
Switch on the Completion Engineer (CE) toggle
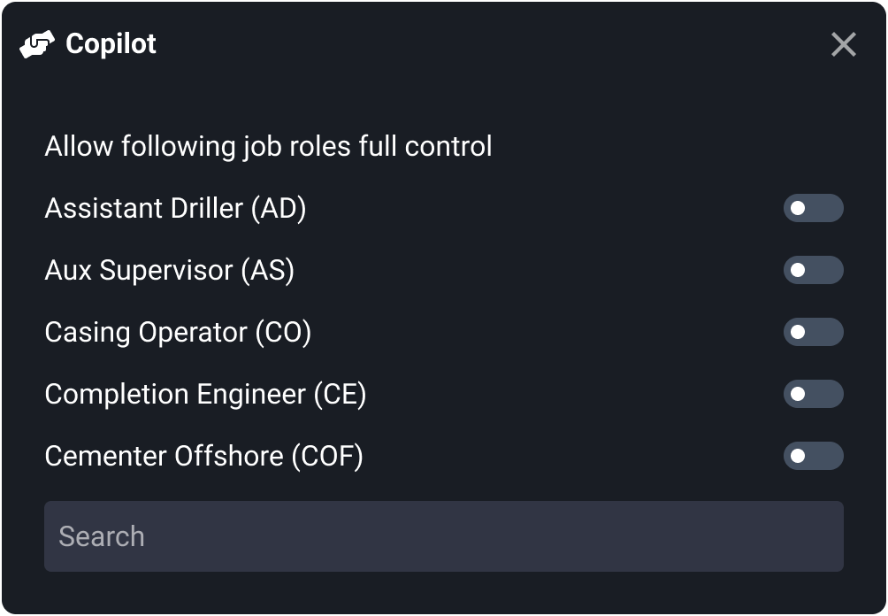813,394
